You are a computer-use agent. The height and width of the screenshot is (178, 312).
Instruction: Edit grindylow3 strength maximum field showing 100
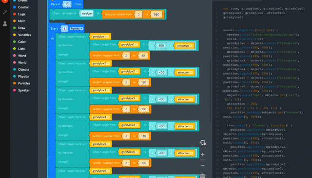pyautogui.click(x=144, y=109)
